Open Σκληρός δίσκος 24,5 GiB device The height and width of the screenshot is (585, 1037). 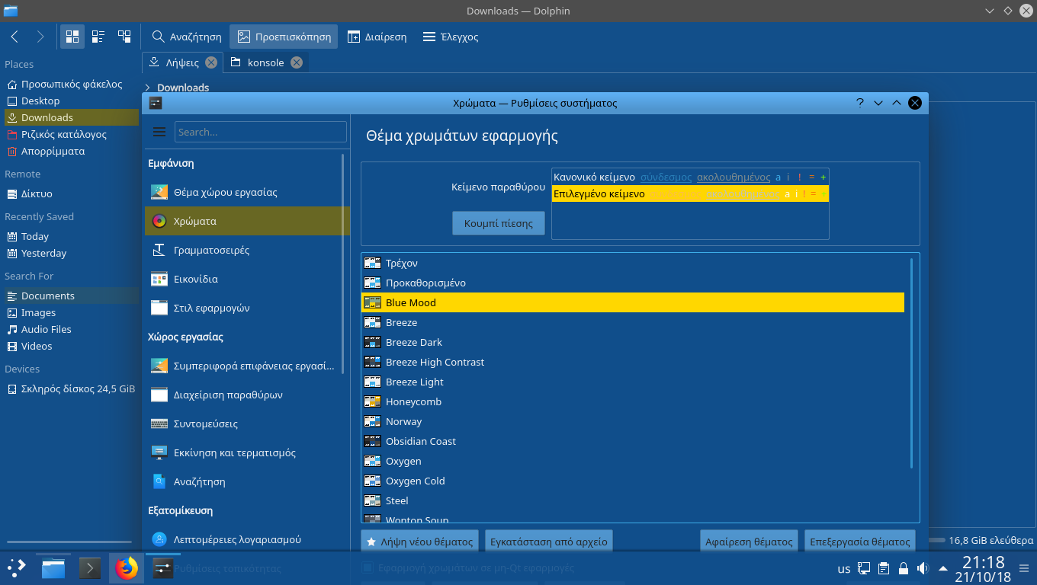[70, 388]
